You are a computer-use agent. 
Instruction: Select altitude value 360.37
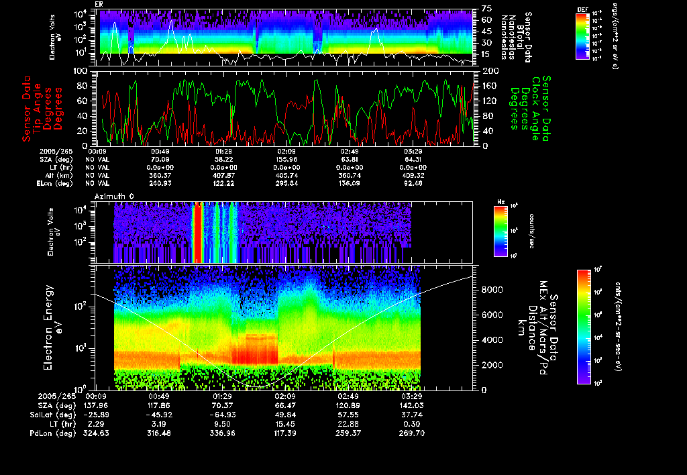[x=160, y=175]
